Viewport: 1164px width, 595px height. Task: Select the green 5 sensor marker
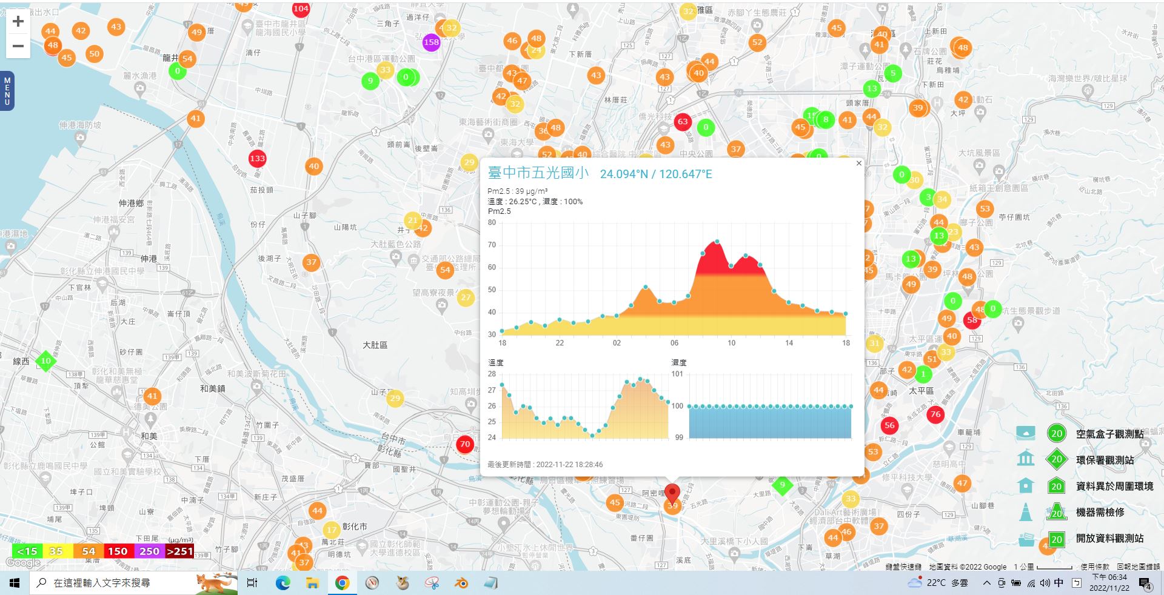tap(893, 73)
